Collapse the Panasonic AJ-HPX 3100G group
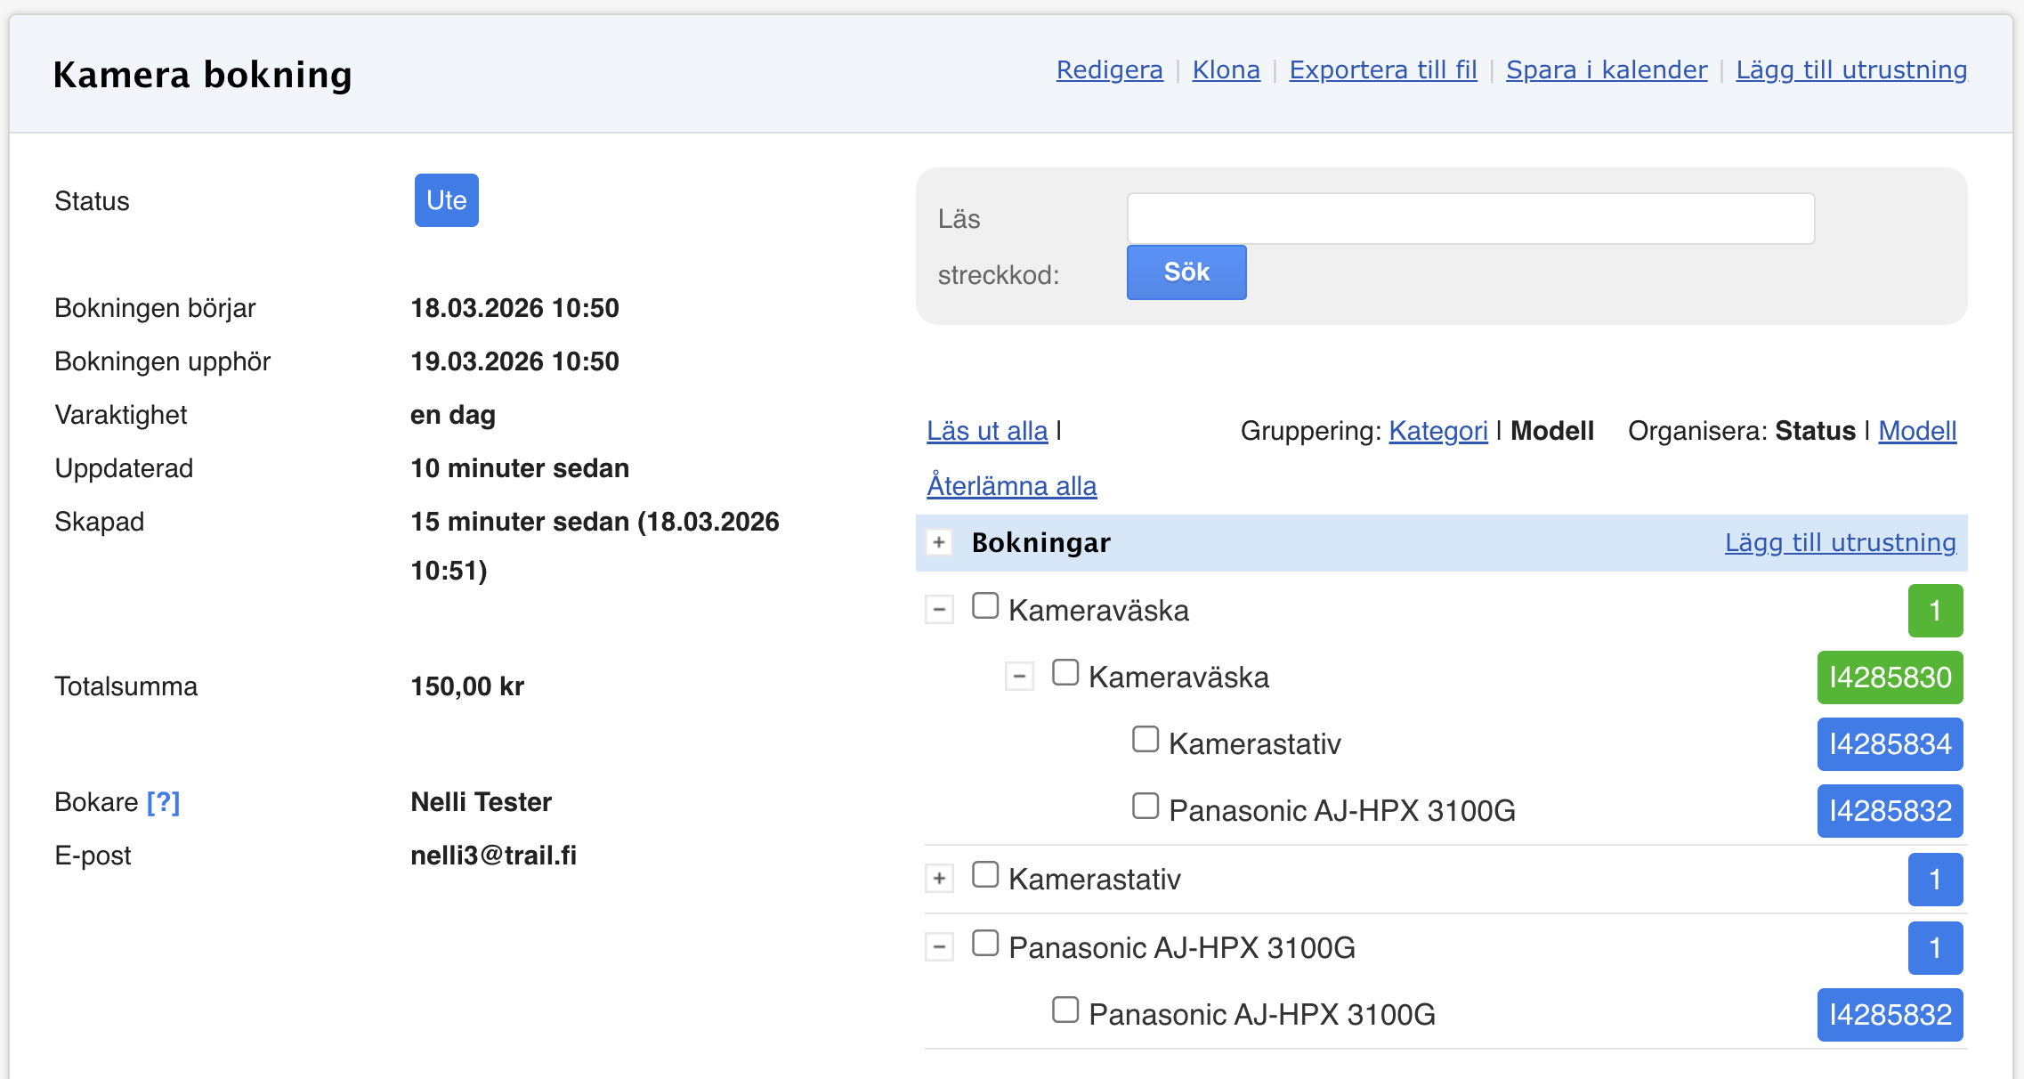Image resolution: width=2024 pixels, height=1079 pixels. pos(939,946)
